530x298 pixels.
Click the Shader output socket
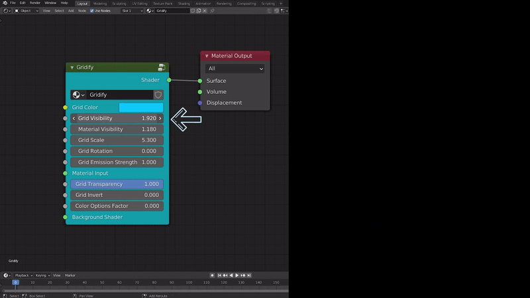coord(169,80)
